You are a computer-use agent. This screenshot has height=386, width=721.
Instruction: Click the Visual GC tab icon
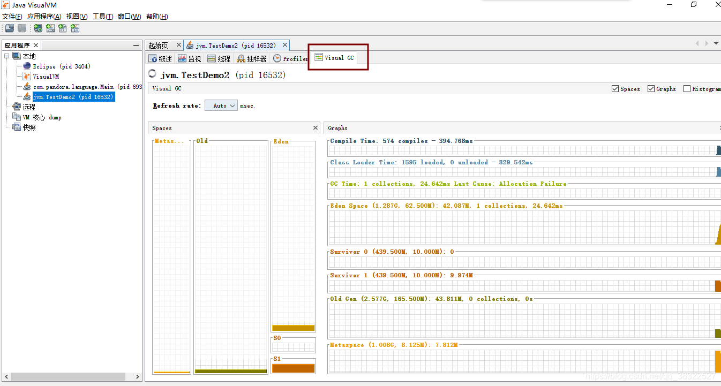(319, 57)
